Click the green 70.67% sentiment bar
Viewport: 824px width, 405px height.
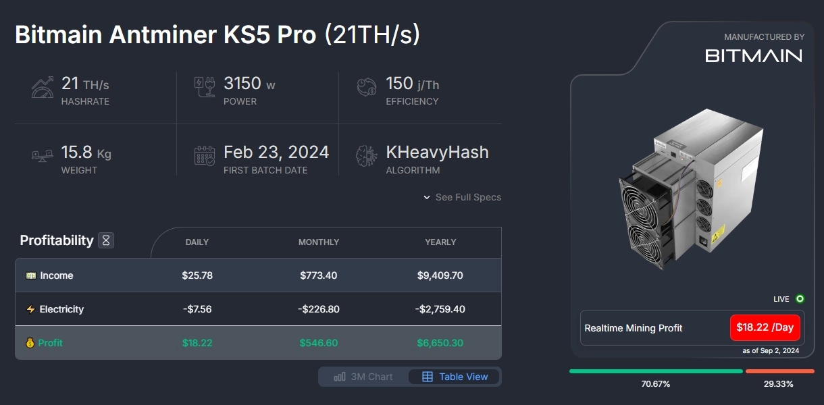655,371
